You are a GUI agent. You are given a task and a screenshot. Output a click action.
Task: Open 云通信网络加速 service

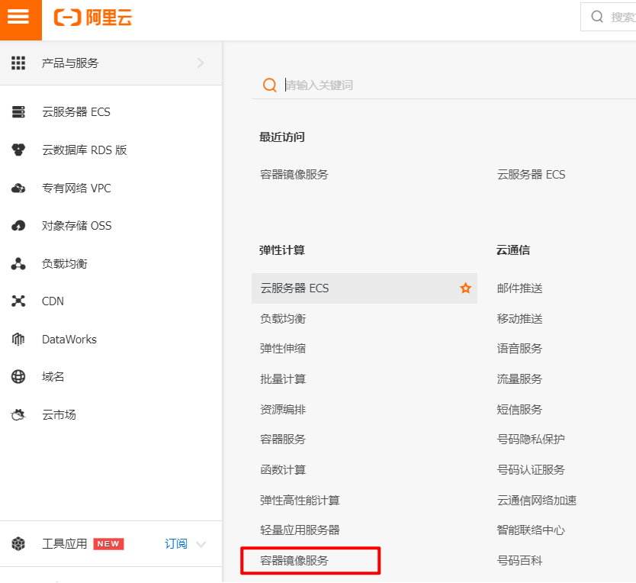[x=537, y=500]
